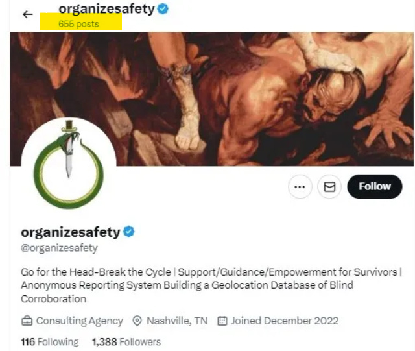415x351 pixels.
Task: Click the bio text about Survivors
Action: pos(211,285)
